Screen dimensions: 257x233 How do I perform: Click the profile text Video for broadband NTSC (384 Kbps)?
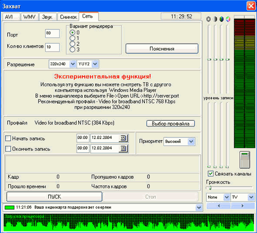75,123
